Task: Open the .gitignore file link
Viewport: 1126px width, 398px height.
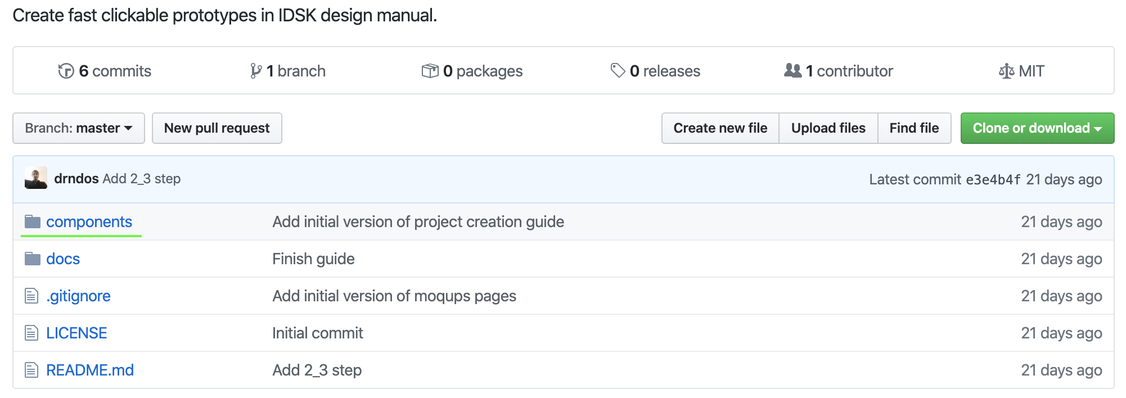Action: tap(78, 296)
